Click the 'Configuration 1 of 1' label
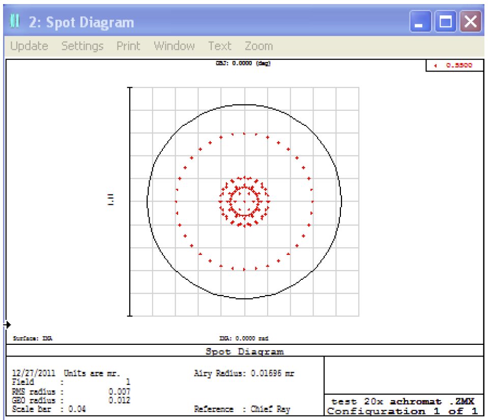Screen dimensions: 488x420 pyautogui.click(x=403, y=411)
